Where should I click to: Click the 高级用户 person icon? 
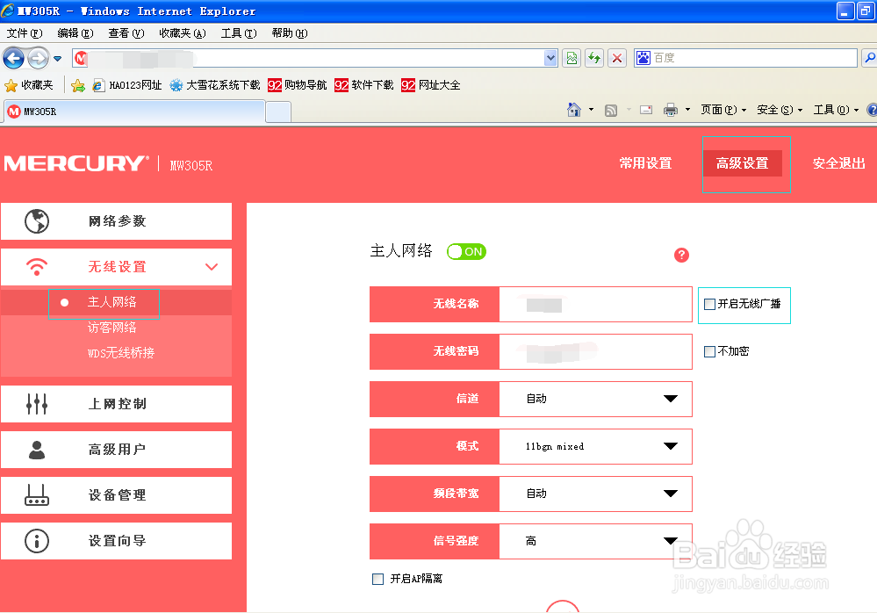point(36,450)
